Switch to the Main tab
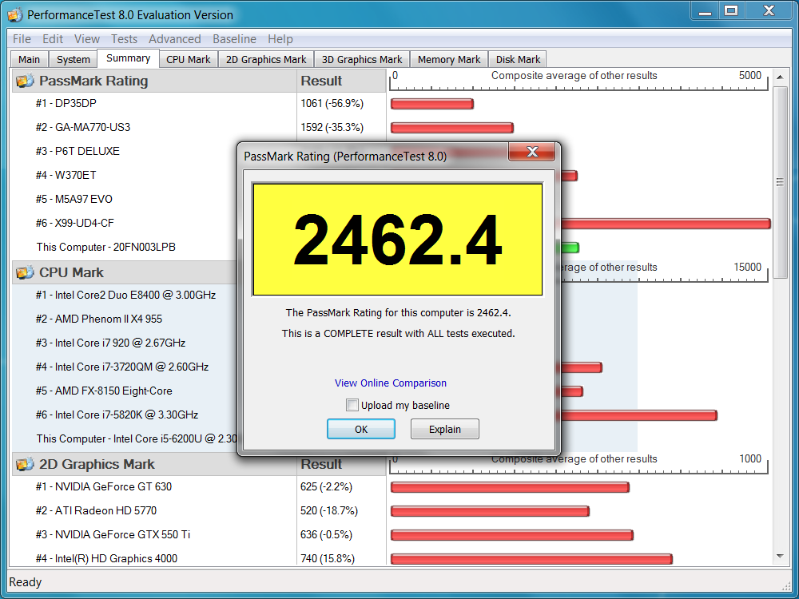Image resolution: width=799 pixels, height=599 pixels. pos(29,60)
